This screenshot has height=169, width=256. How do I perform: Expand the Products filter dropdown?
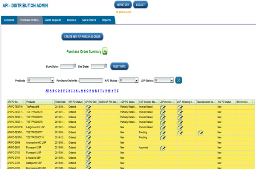(52, 80)
